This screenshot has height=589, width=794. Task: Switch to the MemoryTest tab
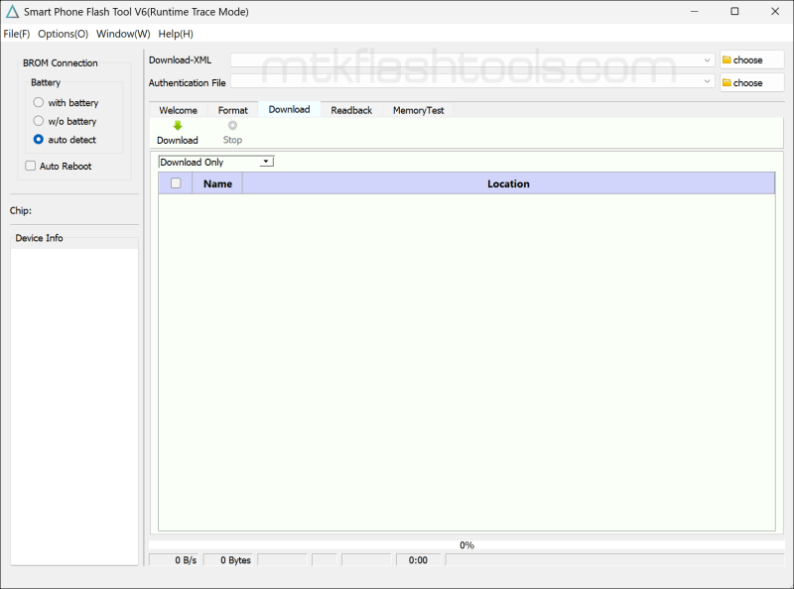[x=418, y=110]
